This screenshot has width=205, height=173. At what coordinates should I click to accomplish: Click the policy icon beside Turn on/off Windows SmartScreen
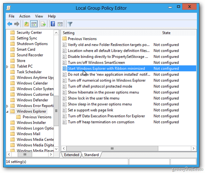[64, 62]
